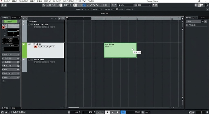
Task: Open the ヘルプ(H) menu
Action: [x=91, y=1]
